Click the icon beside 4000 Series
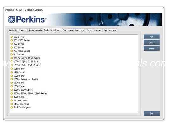170x126 pixels. 12,97
